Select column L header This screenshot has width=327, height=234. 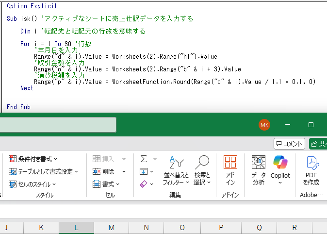[x=76, y=228]
